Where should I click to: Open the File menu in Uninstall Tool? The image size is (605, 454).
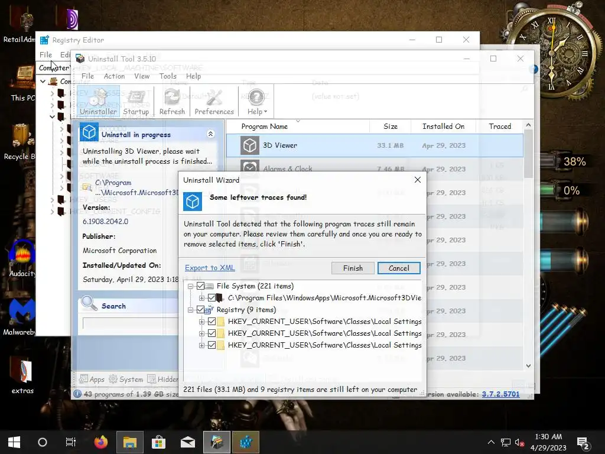pyautogui.click(x=87, y=76)
